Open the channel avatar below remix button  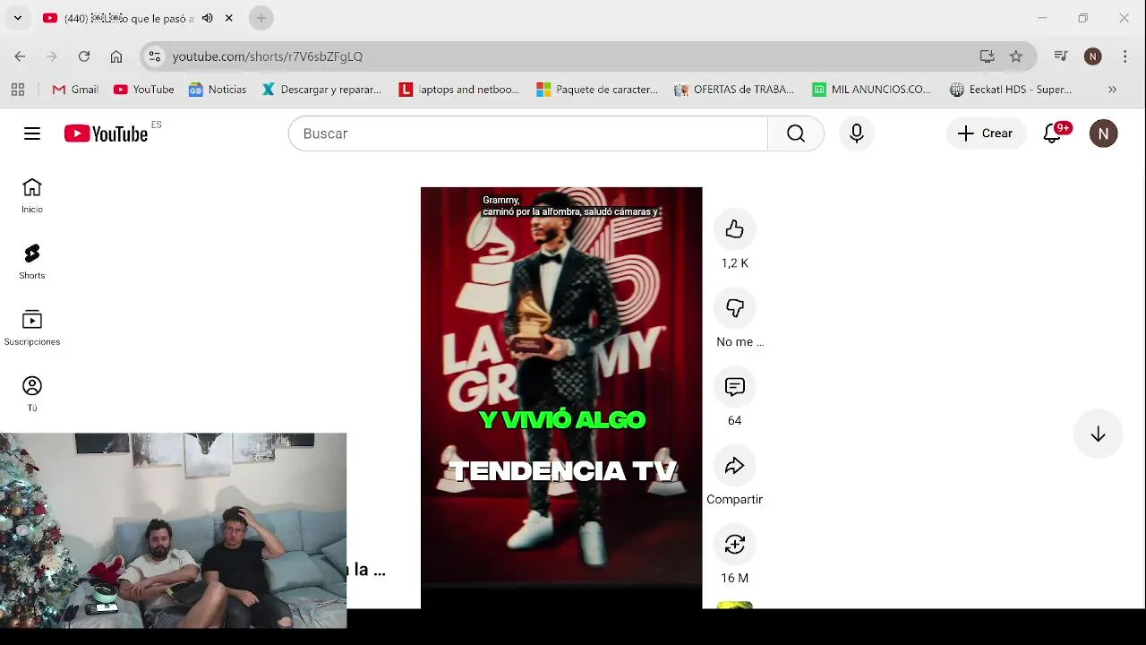pyautogui.click(x=735, y=606)
